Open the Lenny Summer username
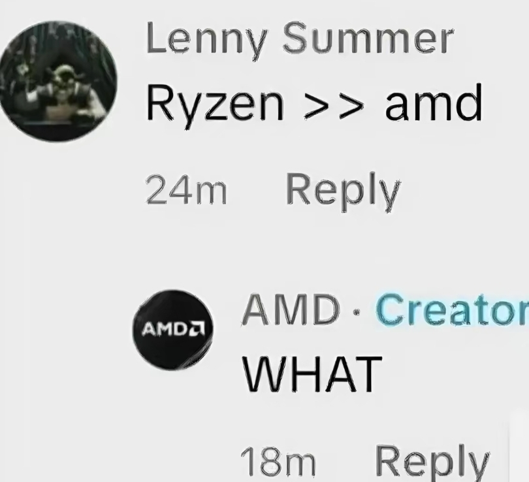 tap(299, 39)
